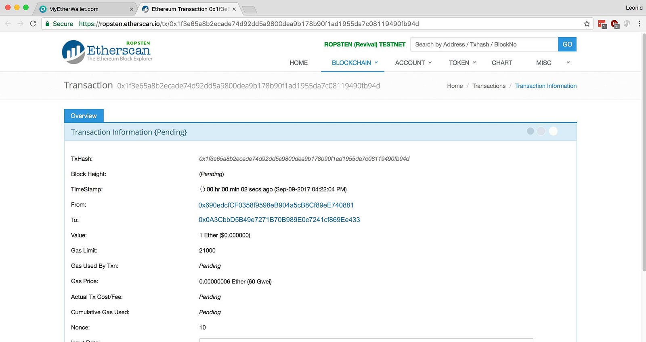Expand the TOKEN dropdown menu
The image size is (646, 342).
pos(463,63)
